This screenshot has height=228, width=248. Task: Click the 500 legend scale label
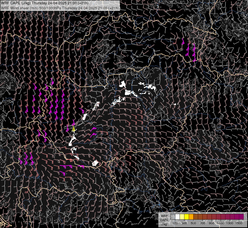(x=194, y=223)
